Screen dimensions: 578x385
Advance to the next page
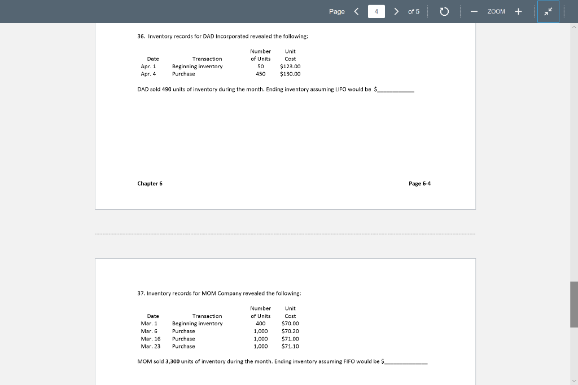pyautogui.click(x=397, y=11)
